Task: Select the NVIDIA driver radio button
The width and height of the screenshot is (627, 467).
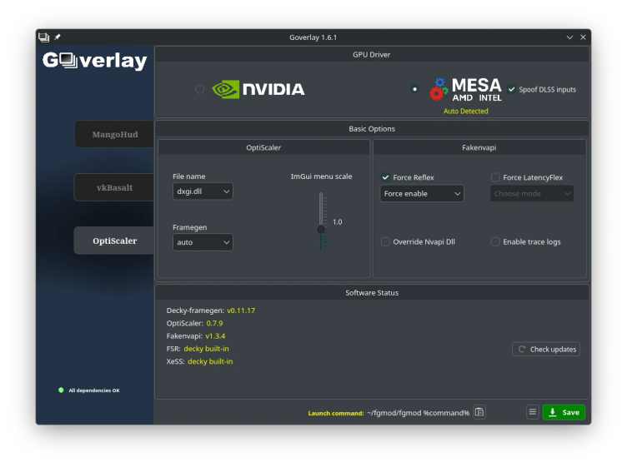Action: [199, 89]
